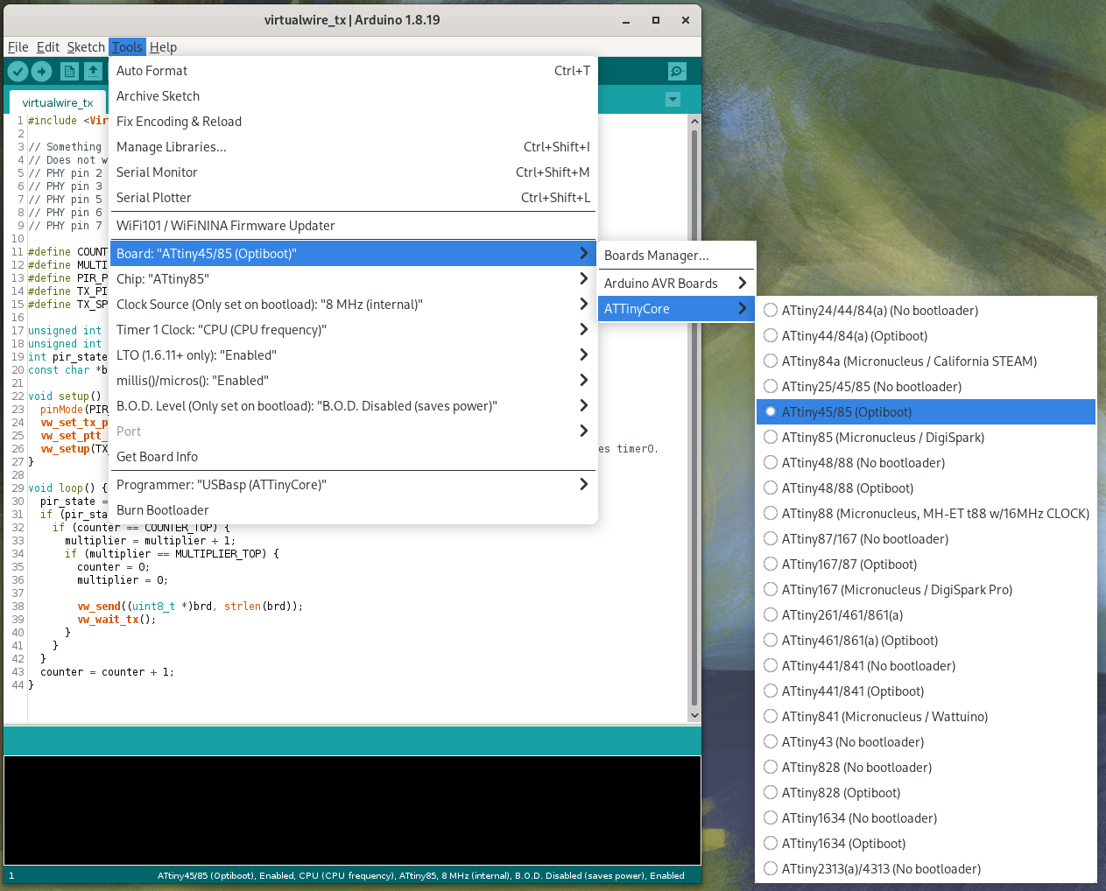The width and height of the screenshot is (1106, 891).
Task: Click the editor scrollbar up arrow
Action: (x=694, y=122)
